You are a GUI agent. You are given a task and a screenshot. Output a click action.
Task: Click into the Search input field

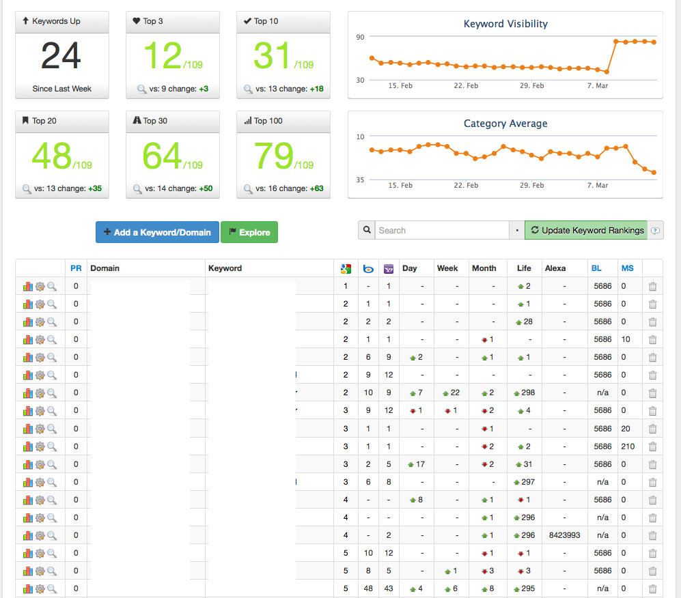tap(442, 231)
